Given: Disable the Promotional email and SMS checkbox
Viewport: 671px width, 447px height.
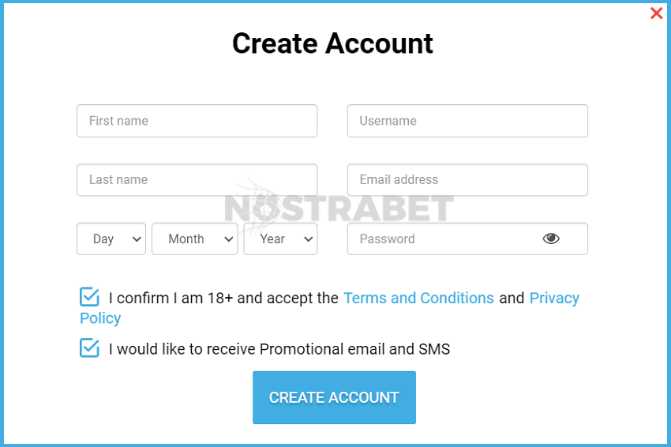Looking at the screenshot, I should 89,348.
